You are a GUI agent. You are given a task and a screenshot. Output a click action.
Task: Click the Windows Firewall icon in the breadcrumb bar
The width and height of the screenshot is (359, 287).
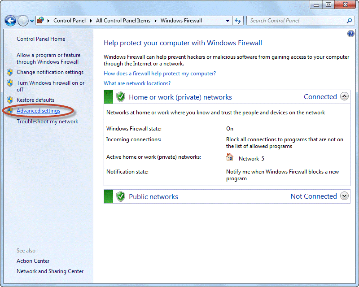[x=40, y=21]
